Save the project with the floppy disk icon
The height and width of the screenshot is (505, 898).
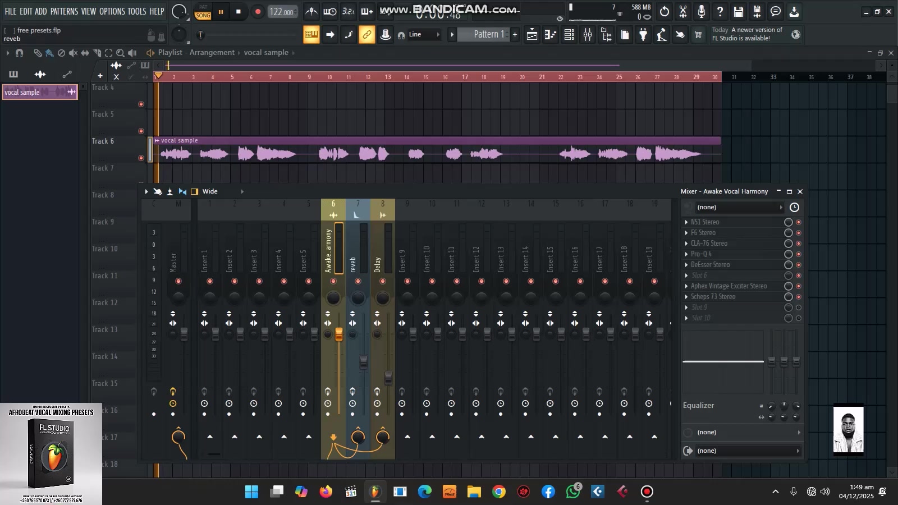tap(739, 11)
